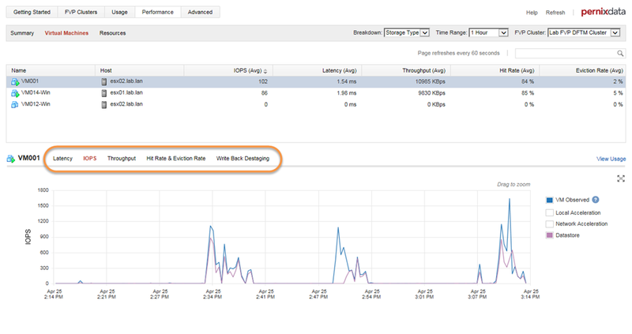Viewport: 632px width, 334px height.
Task: Switch to the FVP Clusters tab
Action: tap(81, 12)
